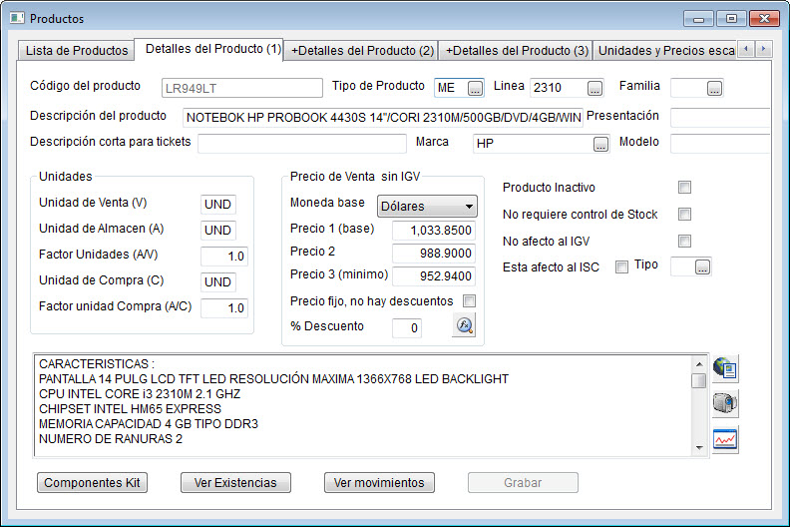Click the formula icon beside % Descuento

tap(463, 326)
